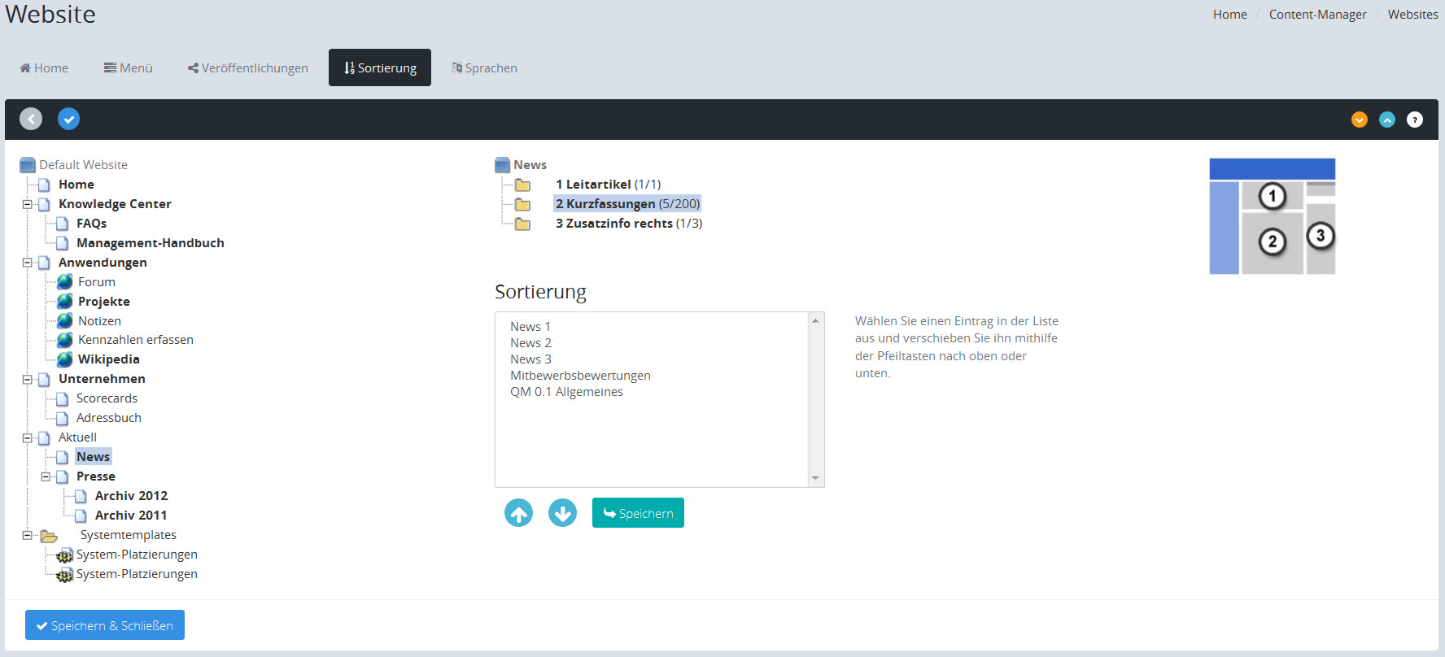Click the blue up chevron icon
Image resolution: width=1445 pixels, height=657 pixels.
(1387, 120)
